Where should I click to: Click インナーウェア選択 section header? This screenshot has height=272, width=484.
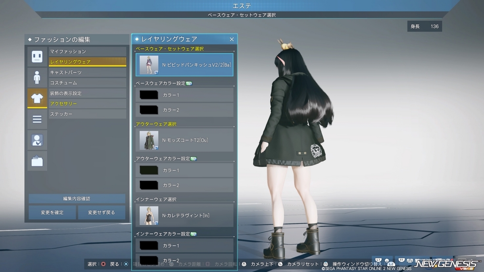[x=156, y=199]
